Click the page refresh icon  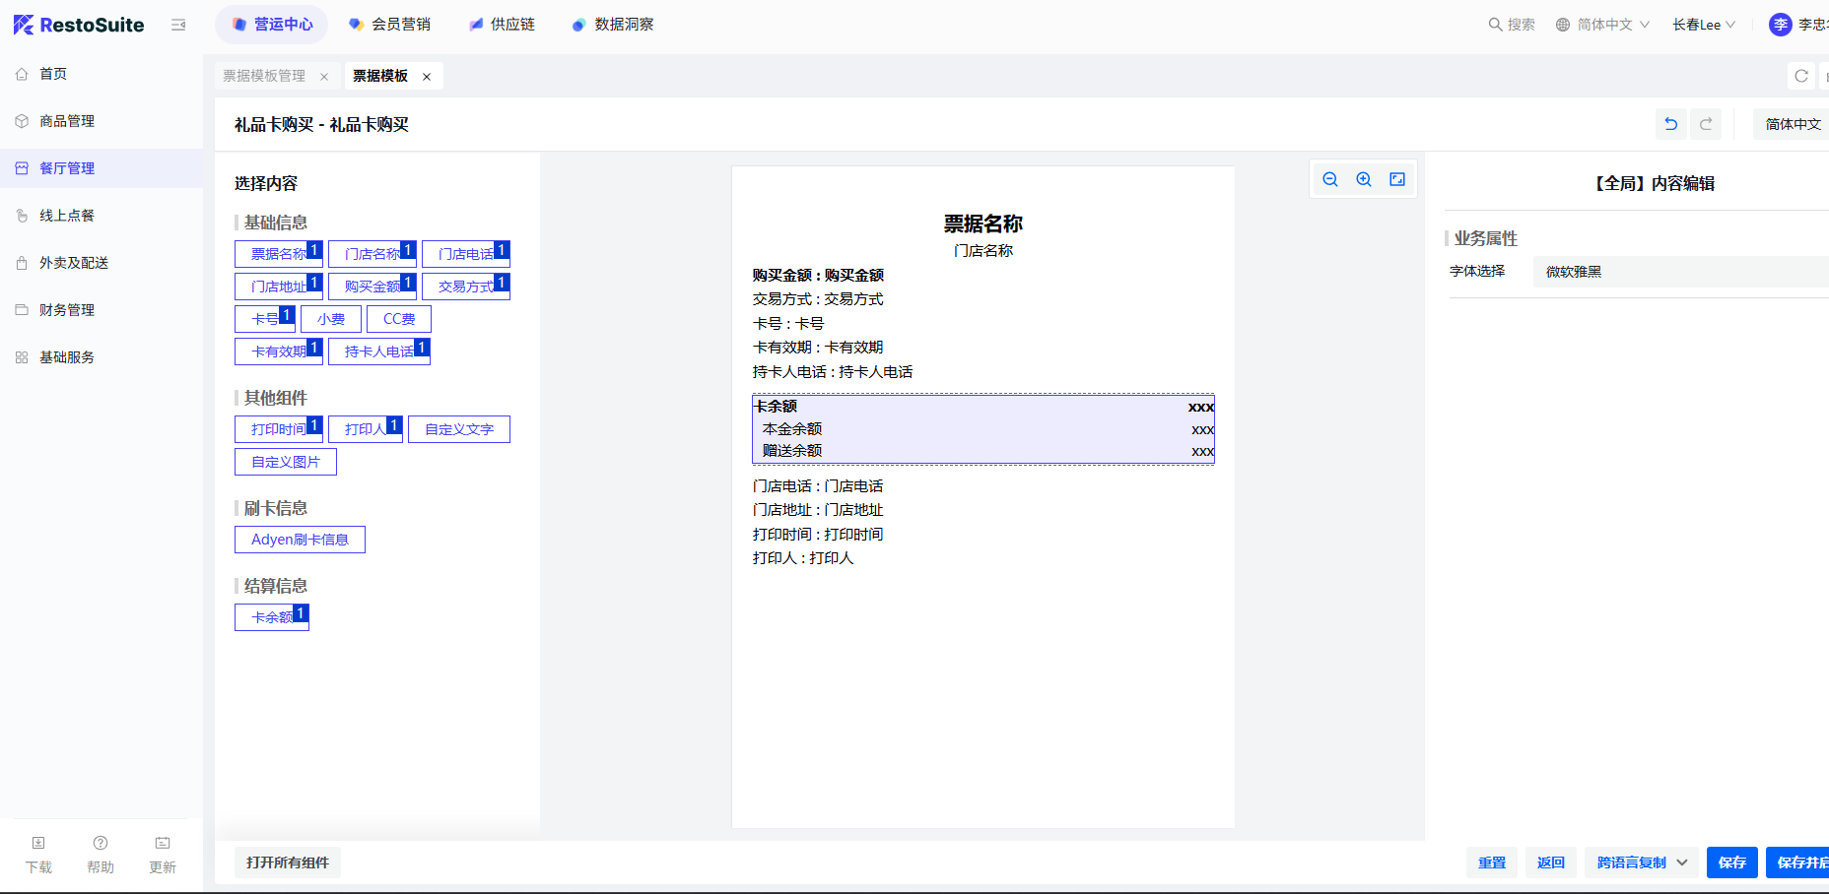pos(1801,76)
